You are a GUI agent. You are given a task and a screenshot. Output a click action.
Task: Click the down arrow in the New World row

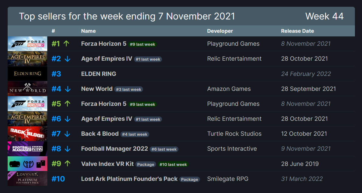click(x=67, y=89)
